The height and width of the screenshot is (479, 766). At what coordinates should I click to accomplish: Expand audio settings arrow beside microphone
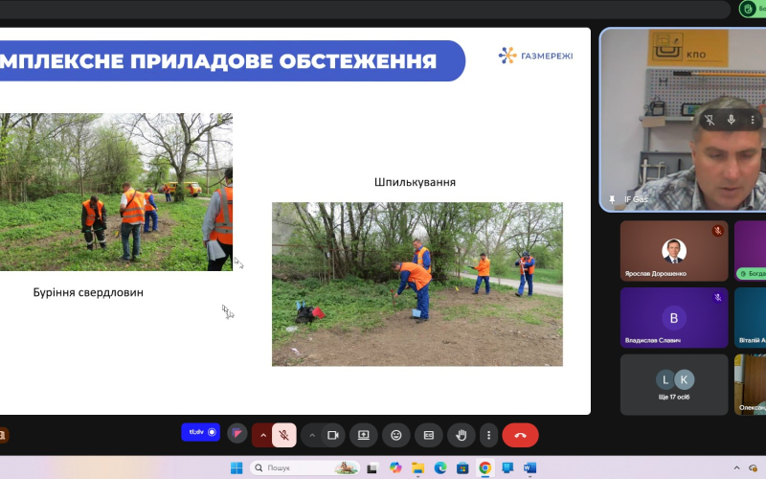[x=262, y=435]
